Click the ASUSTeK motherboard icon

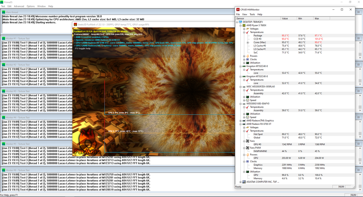tap(244, 182)
